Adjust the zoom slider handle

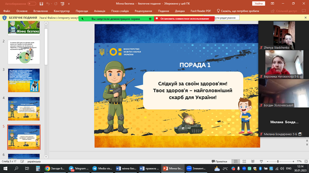[278, 161]
